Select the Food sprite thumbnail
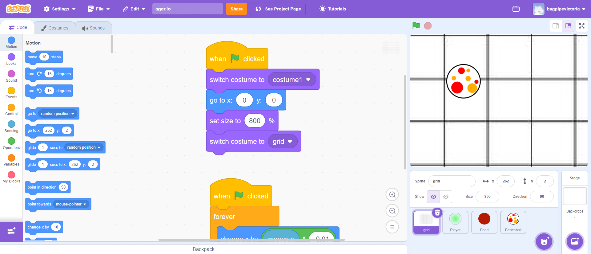591x254 pixels. click(x=484, y=222)
